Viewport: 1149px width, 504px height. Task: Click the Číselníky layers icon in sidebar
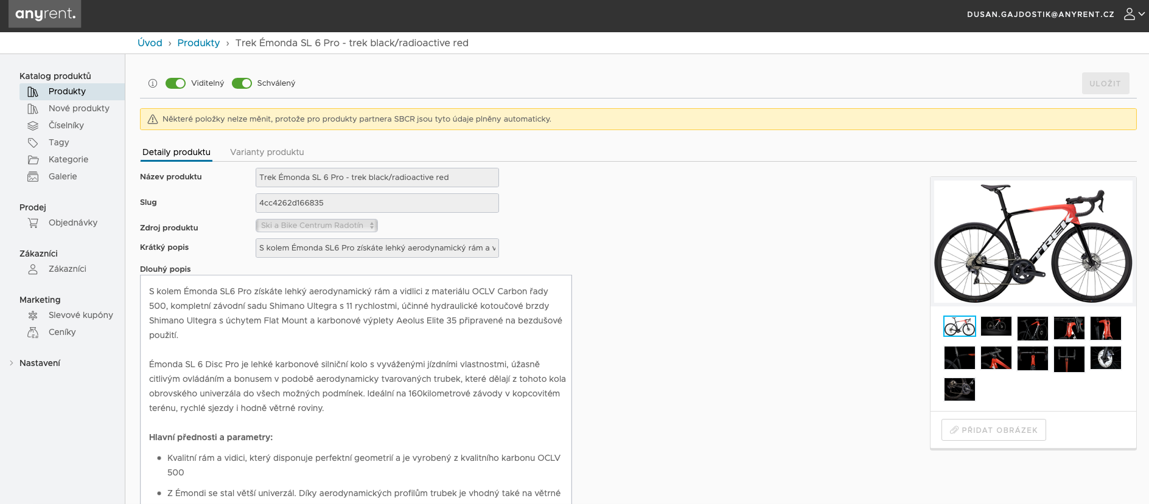click(x=33, y=126)
